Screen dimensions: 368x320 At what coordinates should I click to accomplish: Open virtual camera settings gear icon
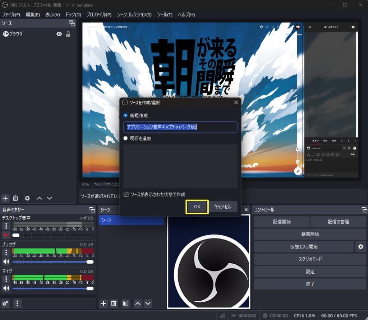[x=360, y=247]
